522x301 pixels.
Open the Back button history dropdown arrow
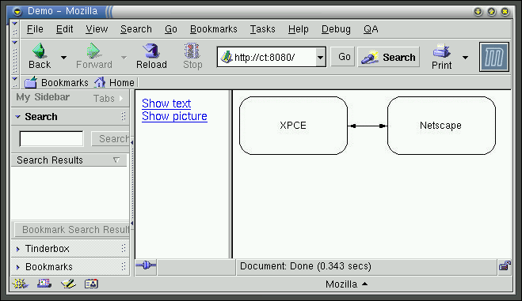(63, 58)
